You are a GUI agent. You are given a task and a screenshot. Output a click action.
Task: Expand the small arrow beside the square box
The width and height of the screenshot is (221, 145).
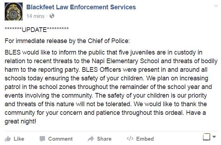click(214, 136)
